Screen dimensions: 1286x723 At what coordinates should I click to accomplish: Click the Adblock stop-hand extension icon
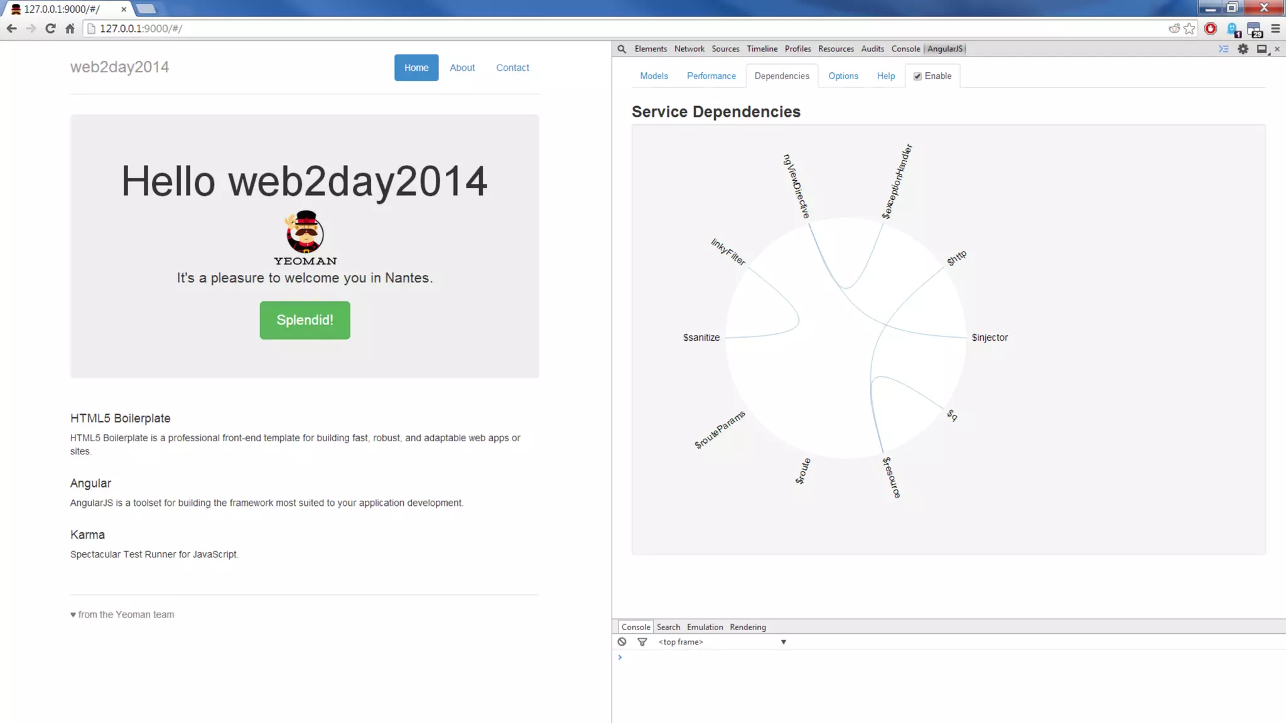click(1211, 29)
